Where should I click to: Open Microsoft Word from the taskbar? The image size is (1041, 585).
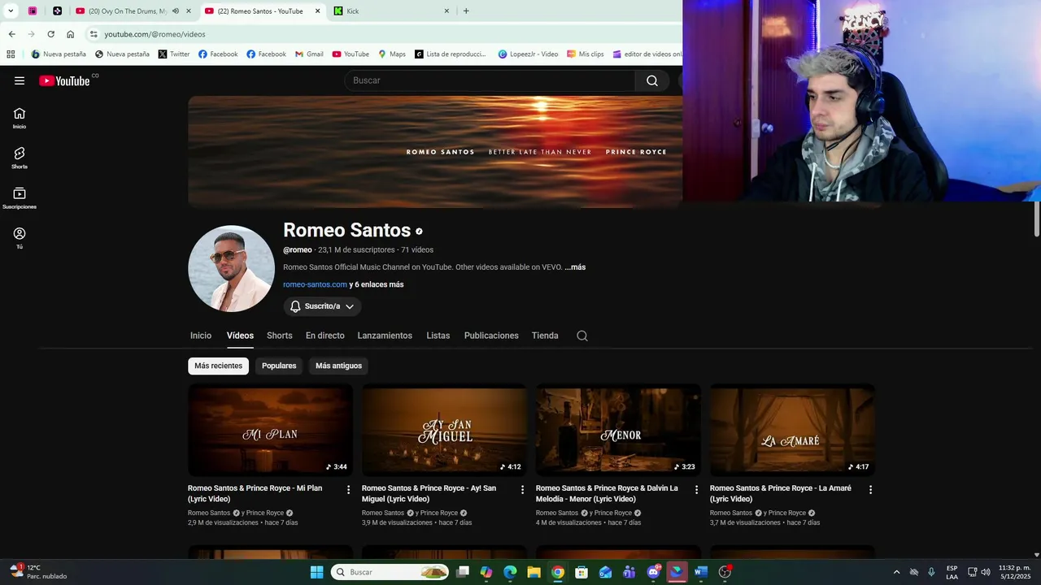pos(701,572)
